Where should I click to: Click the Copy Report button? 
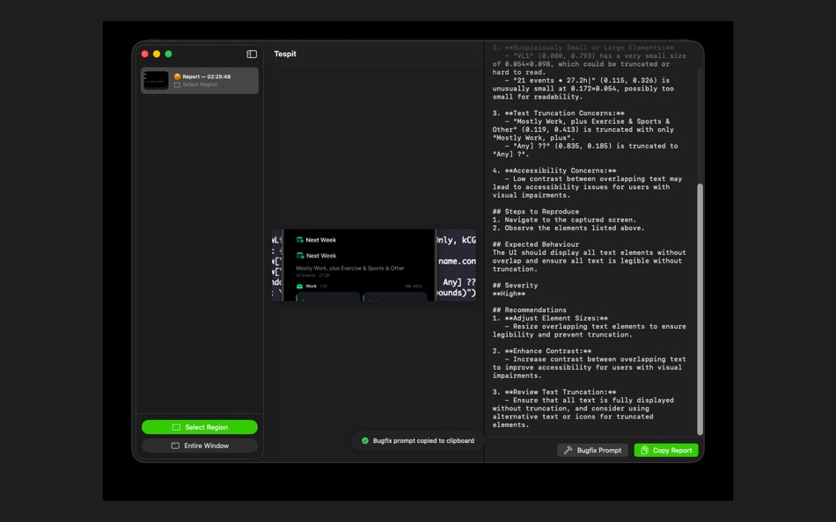coord(666,450)
